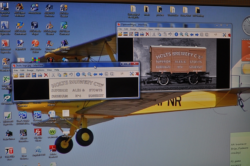Click red Delete icon in holts logo.jpg window
Viewport: 250px width, 166px height.
click(x=46, y=75)
